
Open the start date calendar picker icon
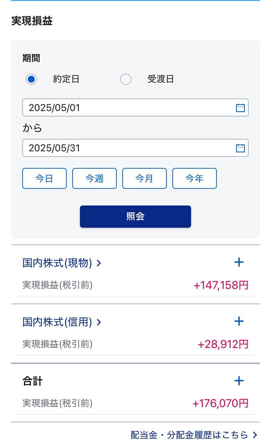pos(240,108)
